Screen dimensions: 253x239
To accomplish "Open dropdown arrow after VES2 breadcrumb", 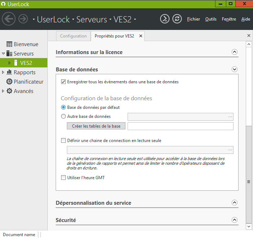I will (135, 19).
